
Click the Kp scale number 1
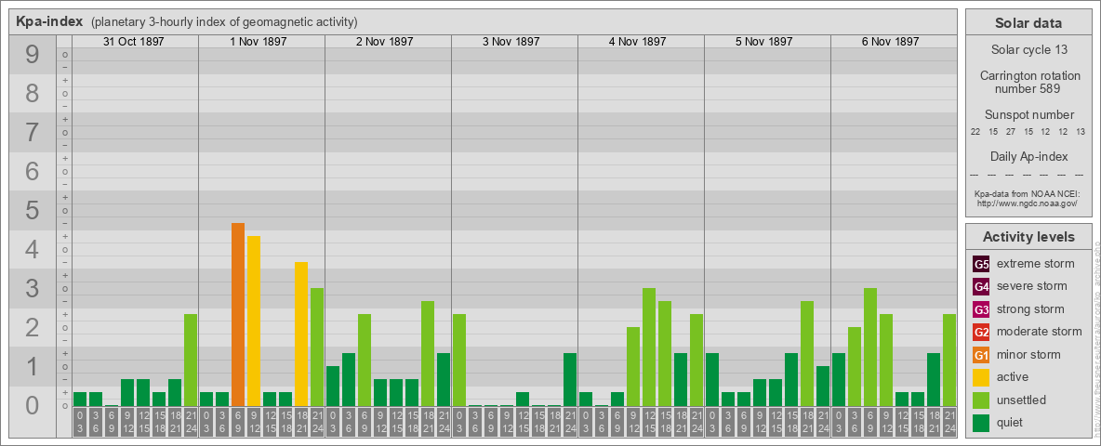click(x=32, y=366)
